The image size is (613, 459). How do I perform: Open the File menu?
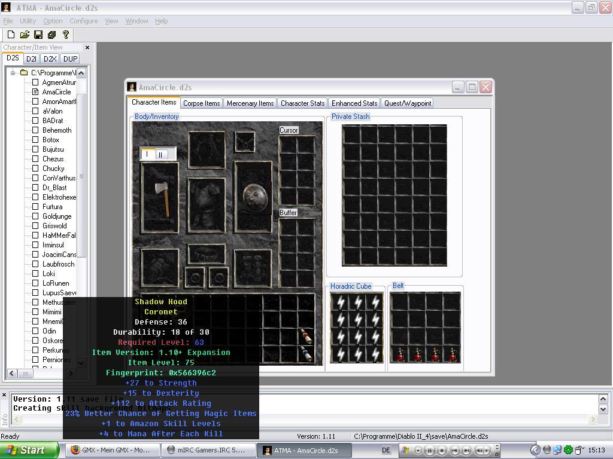point(8,21)
